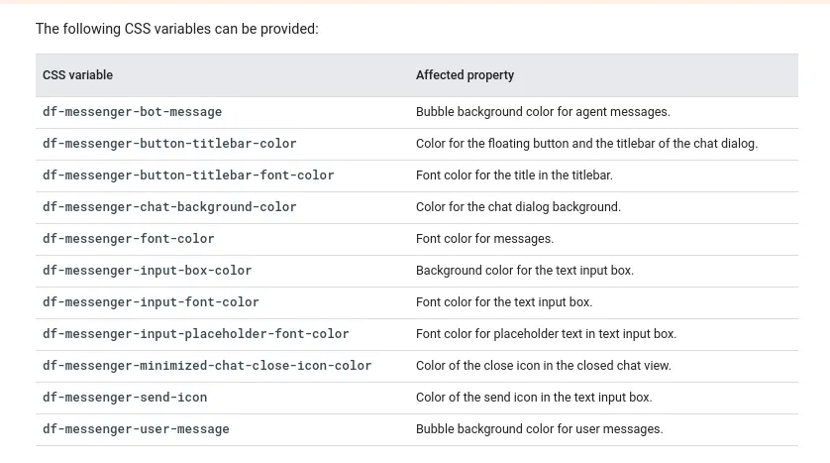Viewport: 830px width, 463px height.
Task: Click the df-messenger-bot-message variable name
Action: 132,112
